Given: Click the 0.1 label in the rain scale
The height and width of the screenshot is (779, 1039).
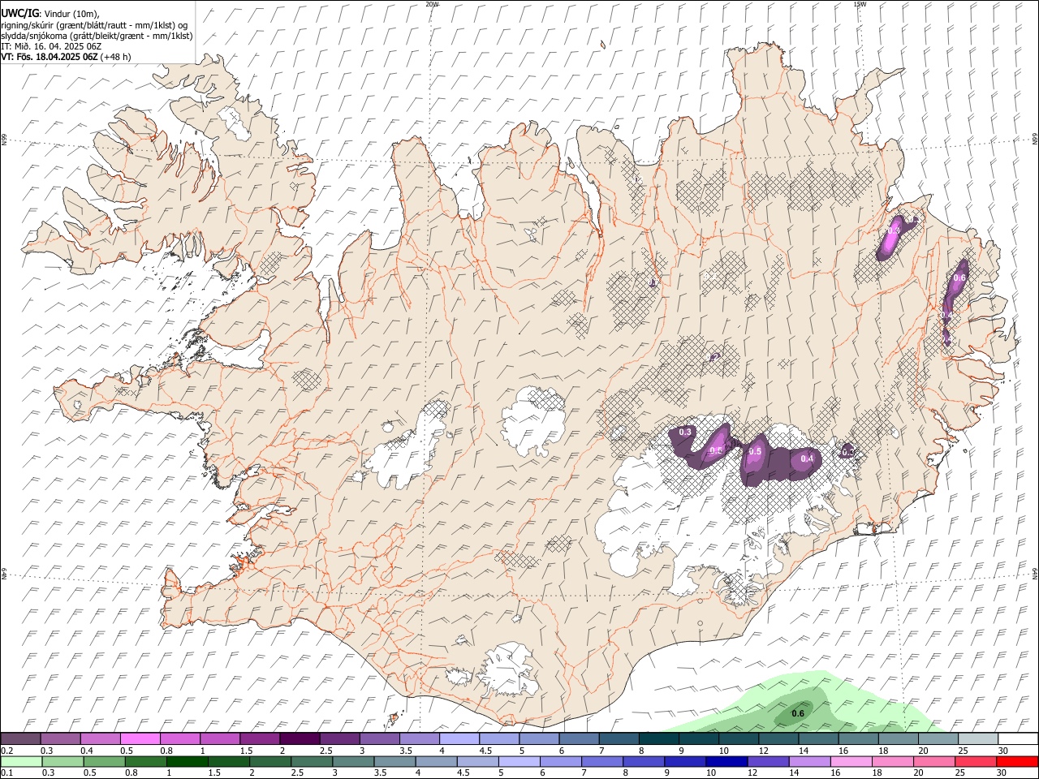Looking at the screenshot, I should click(7, 773).
